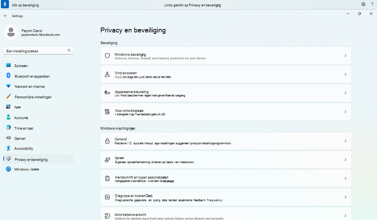Open Gamen settings
377x220 pixels.
[x=38, y=138]
